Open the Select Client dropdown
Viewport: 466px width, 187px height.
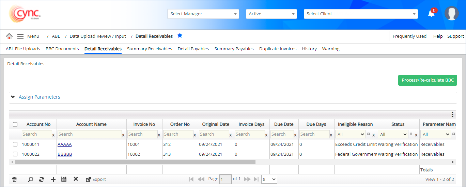point(360,14)
